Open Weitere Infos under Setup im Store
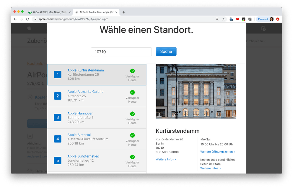 coord(210,168)
